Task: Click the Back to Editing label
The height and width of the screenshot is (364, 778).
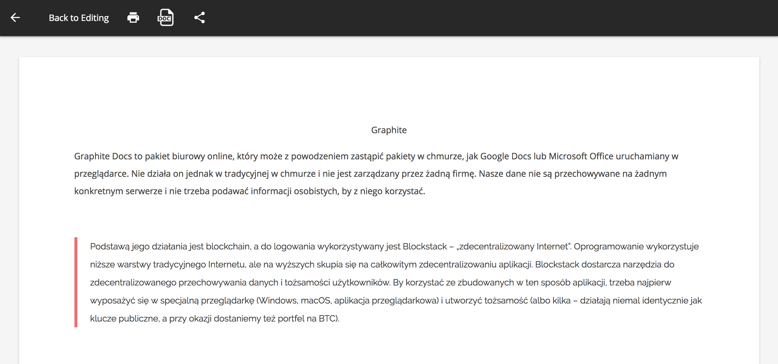Action: click(x=79, y=18)
